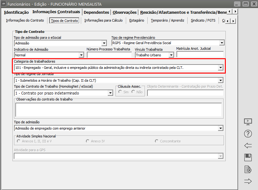Image resolution: width=258 pixels, height=190 pixels.
Task: Click the cancel document icon
Action: (x=248, y=169)
